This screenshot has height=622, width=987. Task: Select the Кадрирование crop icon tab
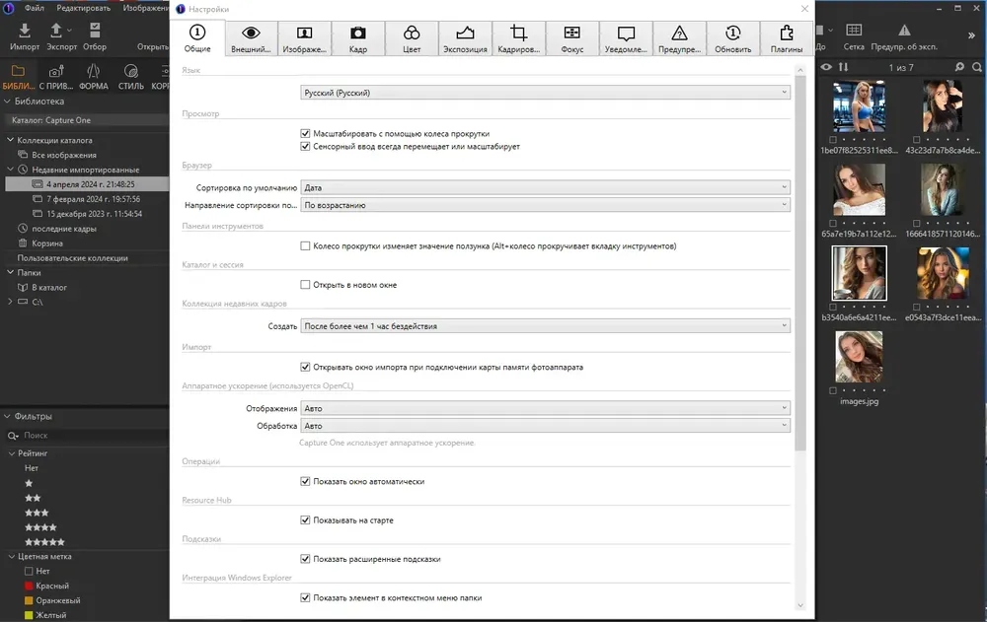pyautogui.click(x=518, y=33)
